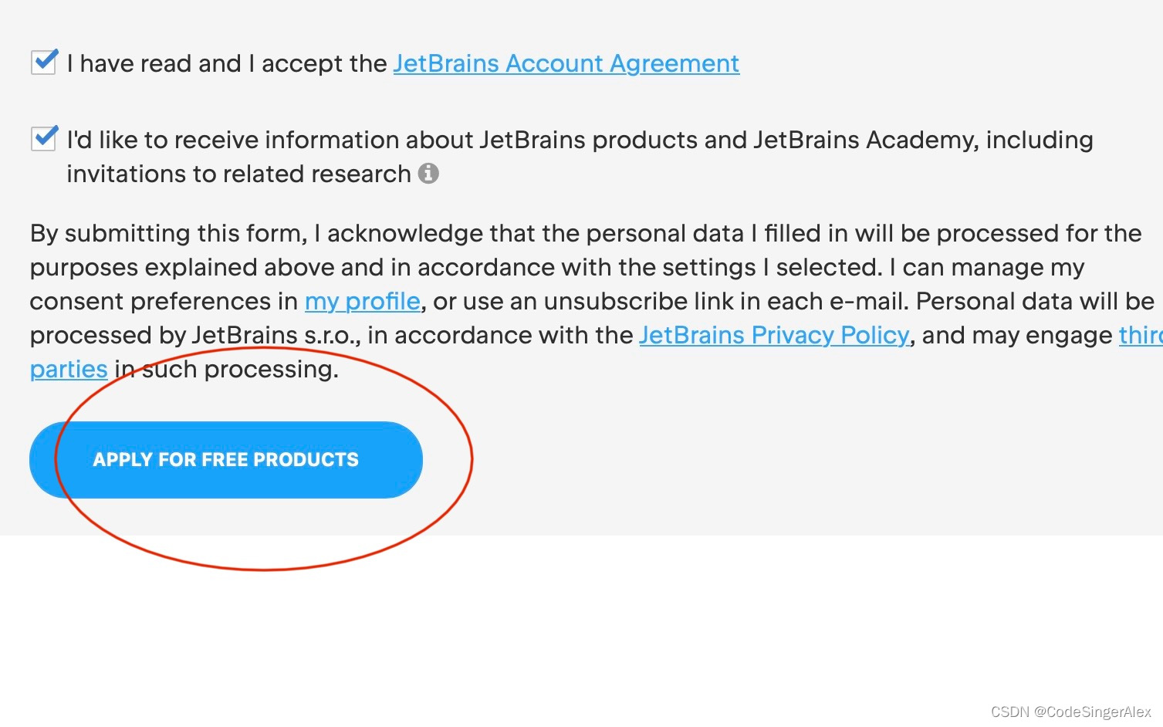This screenshot has height=727, width=1163.
Task: Click the APPLY FOR FREE PRODUCTS button
Action: [x=226, y=460]
